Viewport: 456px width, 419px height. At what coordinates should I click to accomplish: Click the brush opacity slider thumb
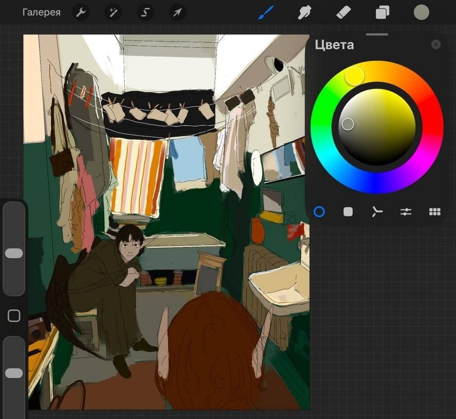pyautogui.click(x=14, y=373)
